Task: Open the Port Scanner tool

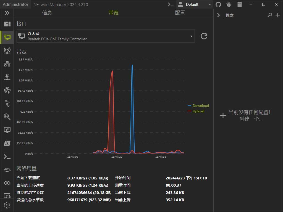Action: click(7, 77)
